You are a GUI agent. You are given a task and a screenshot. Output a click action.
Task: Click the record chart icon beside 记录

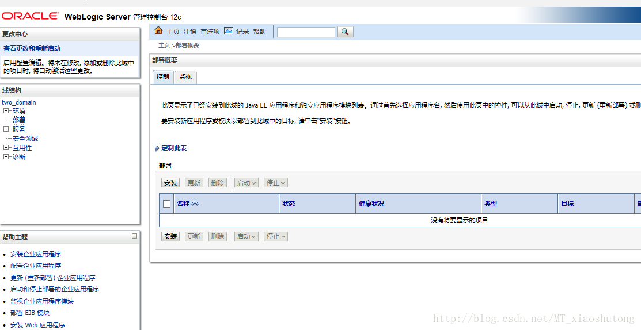click(229, 31)
